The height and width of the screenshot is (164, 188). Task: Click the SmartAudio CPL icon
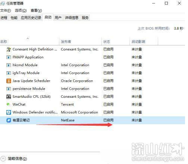pyautogui.click(x=9, y=97)
